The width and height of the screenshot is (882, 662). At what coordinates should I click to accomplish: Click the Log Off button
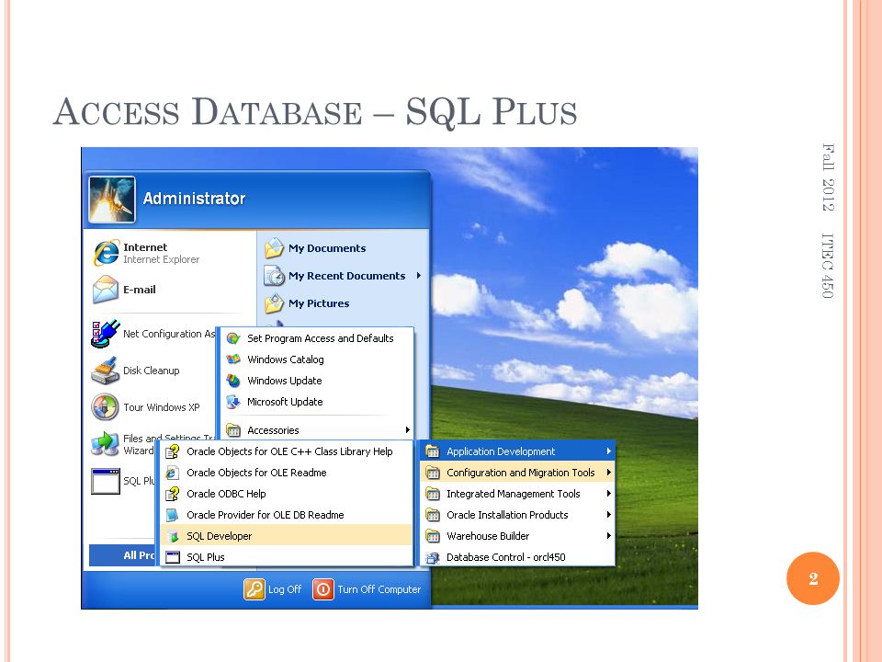pyautogui.click(x=274, y=589)
